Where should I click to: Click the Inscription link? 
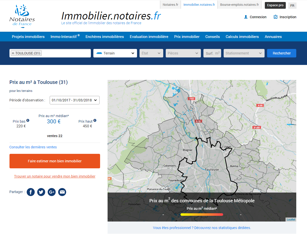pos(288,17)
